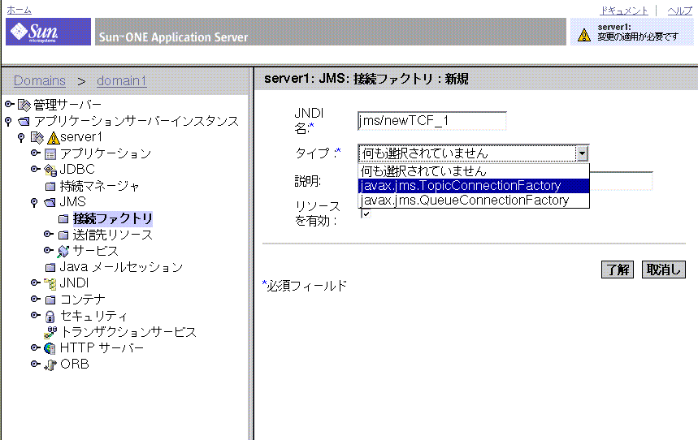Click the 管理サーバー node icon

point(24,105)
